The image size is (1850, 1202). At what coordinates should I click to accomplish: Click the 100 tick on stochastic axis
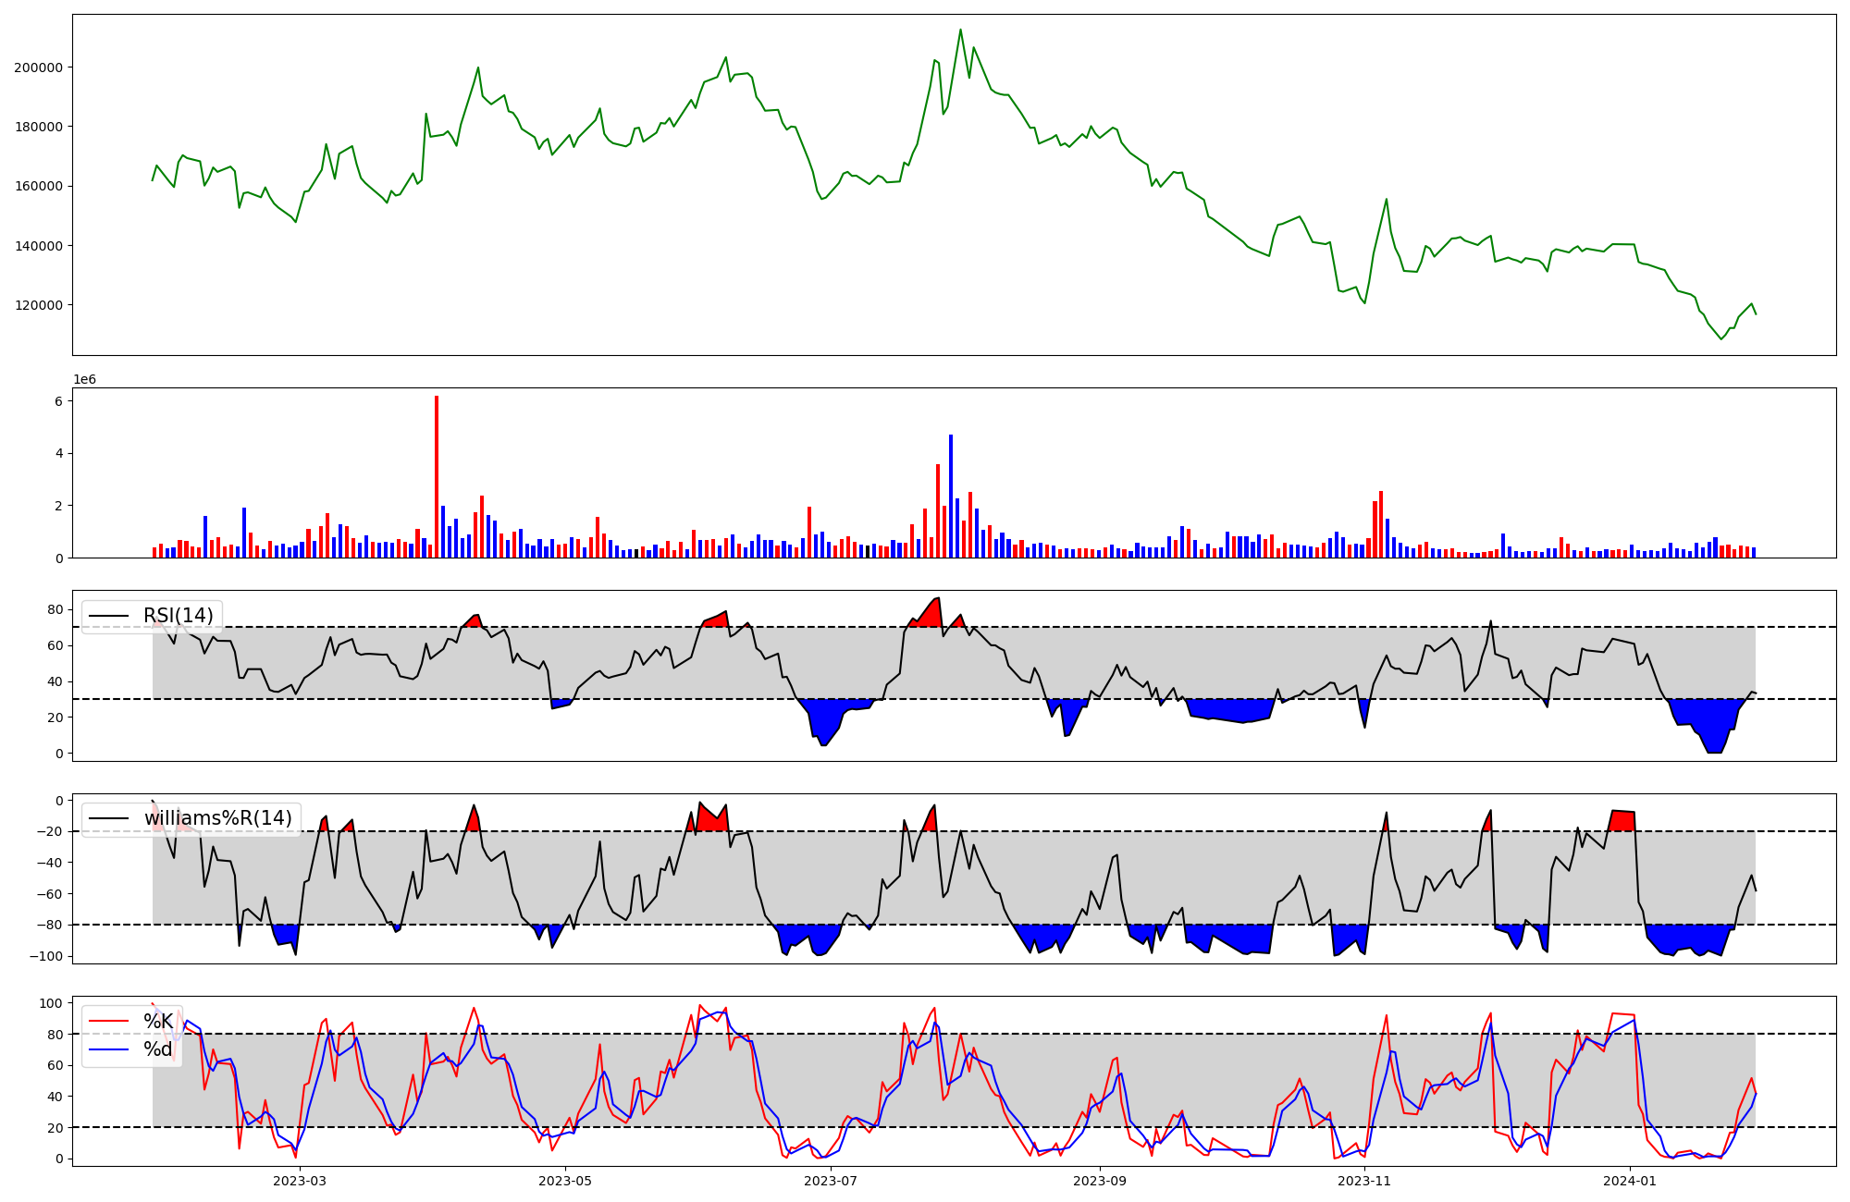(x=52, y=1003)
